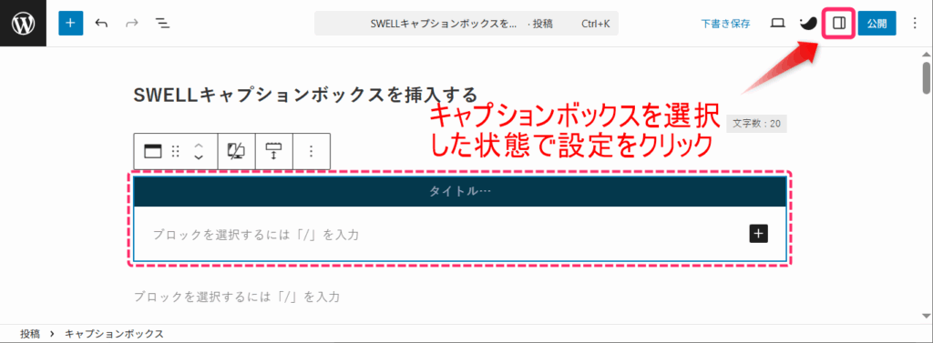The width and height of the screenshot is (933, 343).
Task: Click the 投稿 breadcrumb item
Action: 30,334
